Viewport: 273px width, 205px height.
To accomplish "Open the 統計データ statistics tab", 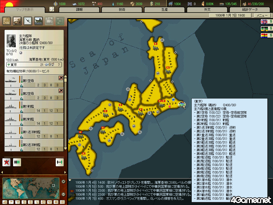I will coord(250,10).
